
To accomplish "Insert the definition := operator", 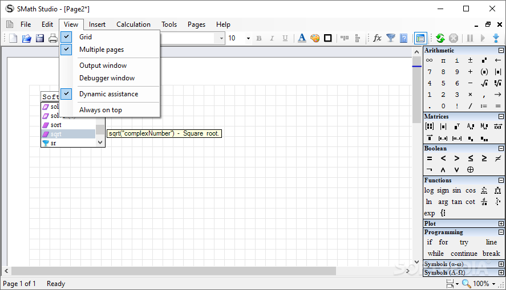I will point(484,106).
